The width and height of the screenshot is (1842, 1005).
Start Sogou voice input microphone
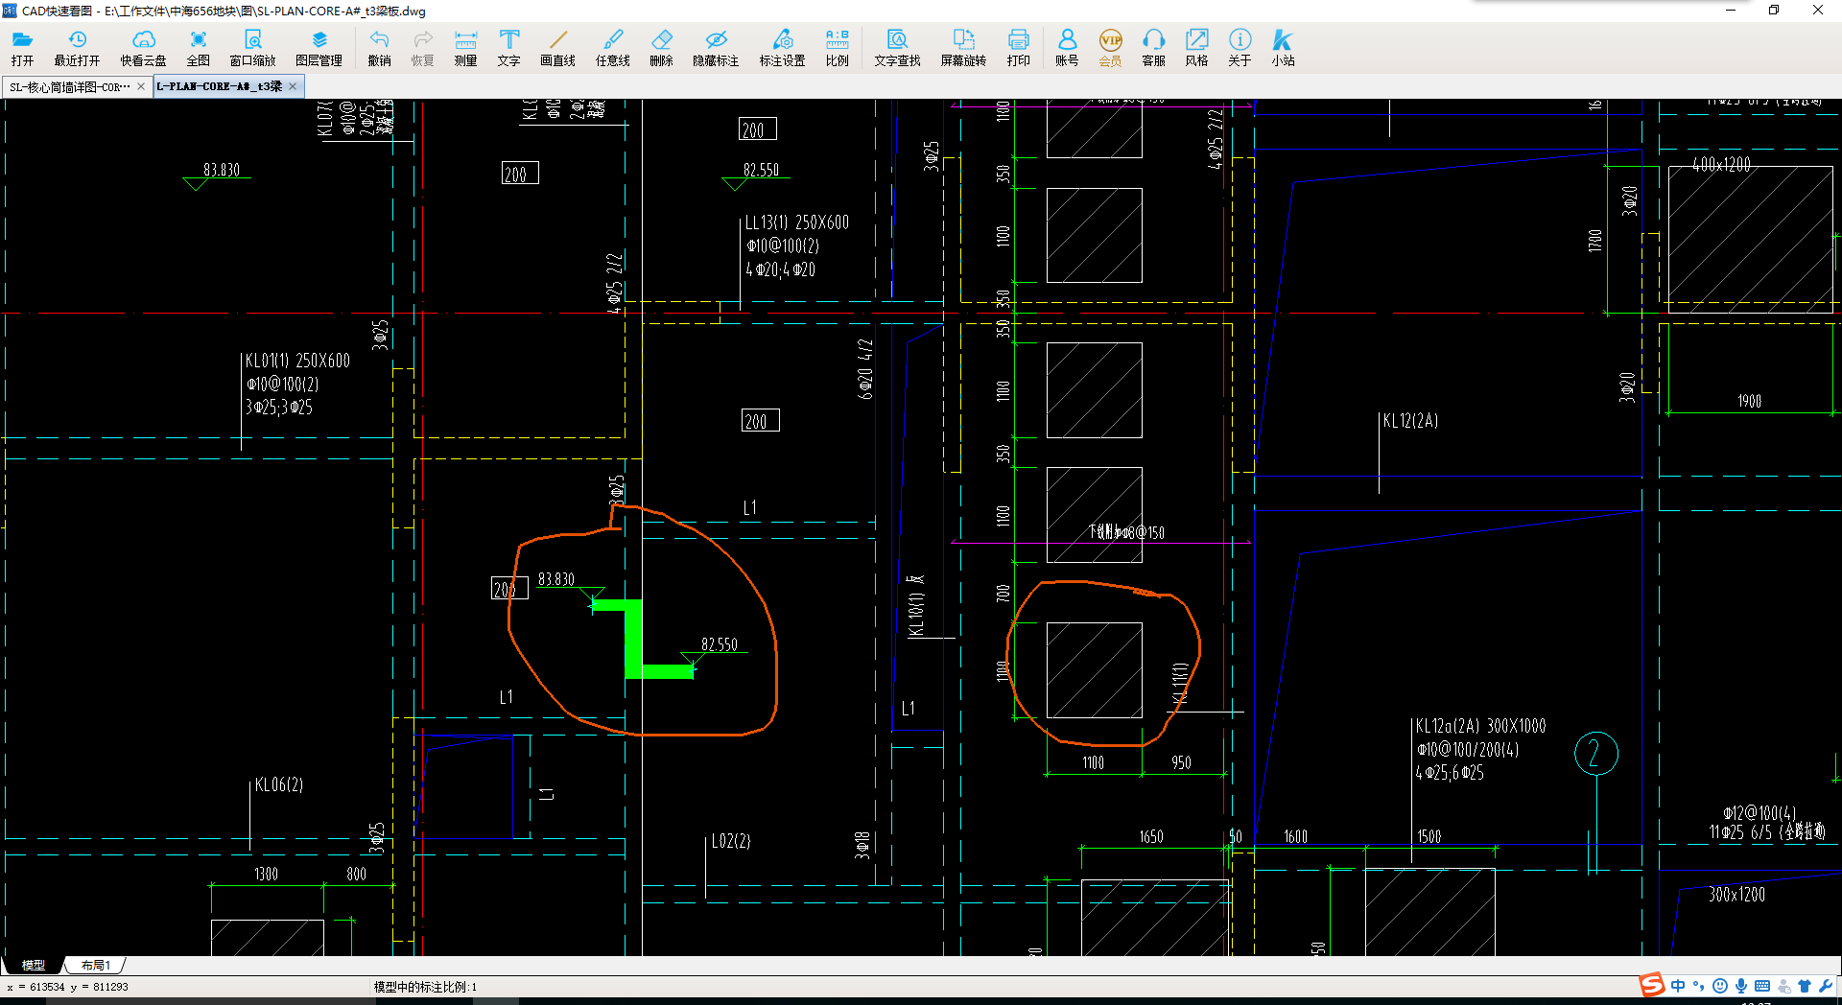tap(1740, 986)
